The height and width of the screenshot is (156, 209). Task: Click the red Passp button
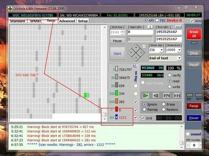point(194,106)
